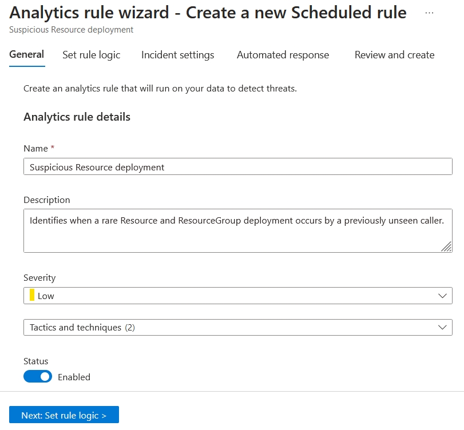Open the Tactics and techniques dropdown
Screen dimensions: 464x430
[x=237, y=327]
